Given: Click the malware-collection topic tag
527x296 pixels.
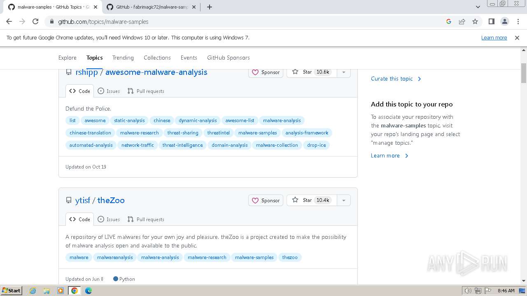Looking at the screenshot, I should point(277,145).
